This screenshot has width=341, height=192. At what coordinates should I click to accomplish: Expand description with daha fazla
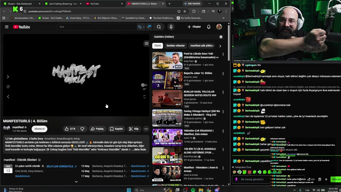coord(138,149)
